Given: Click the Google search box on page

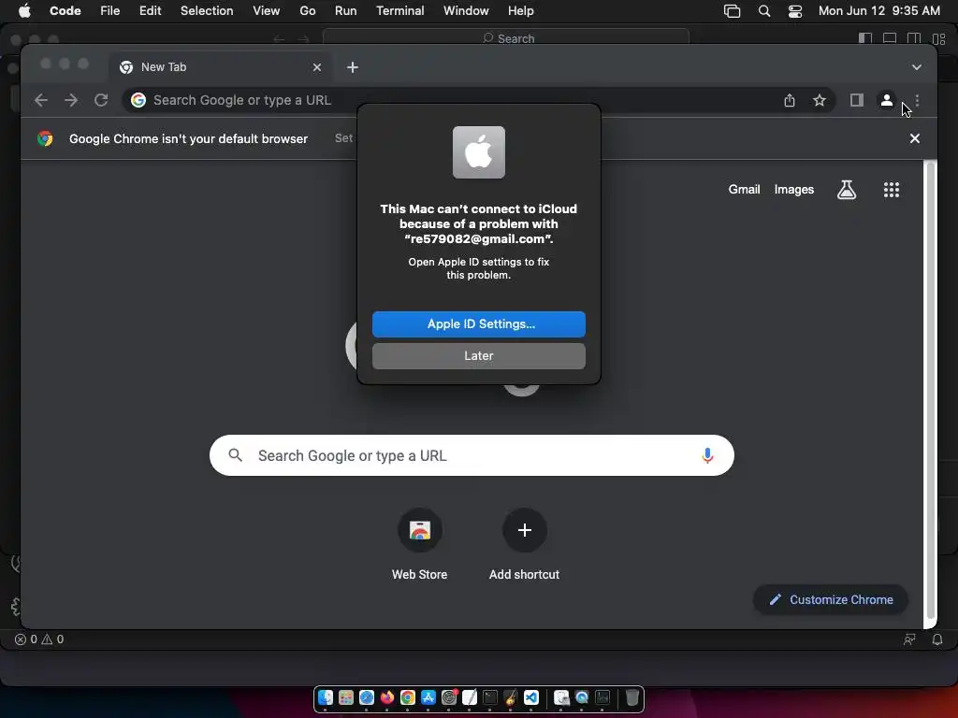Looking at the screenshot, I should (472, 455).
